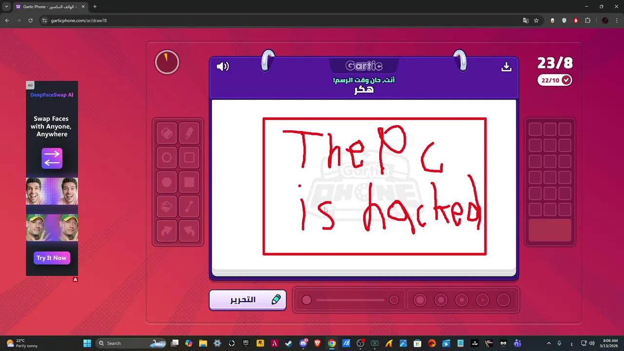Open File Explorer from the taskbar
Image resolution: width=624 pixels, height=351 pixels.
tap(203, 343)
